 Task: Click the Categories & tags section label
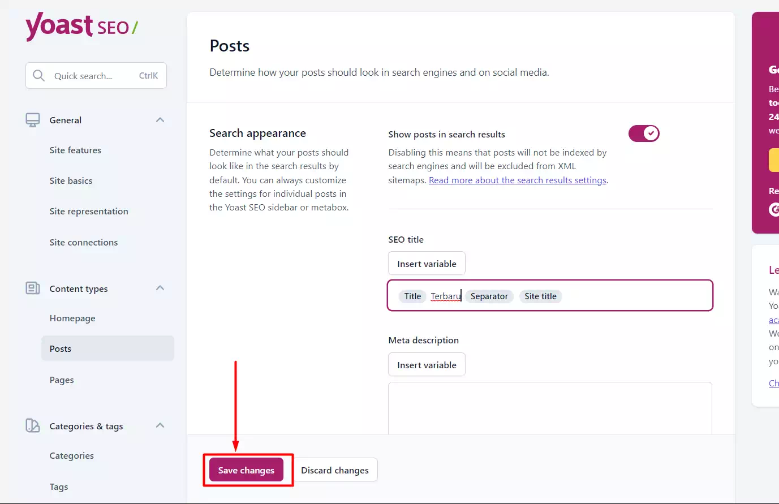(86, 426)
